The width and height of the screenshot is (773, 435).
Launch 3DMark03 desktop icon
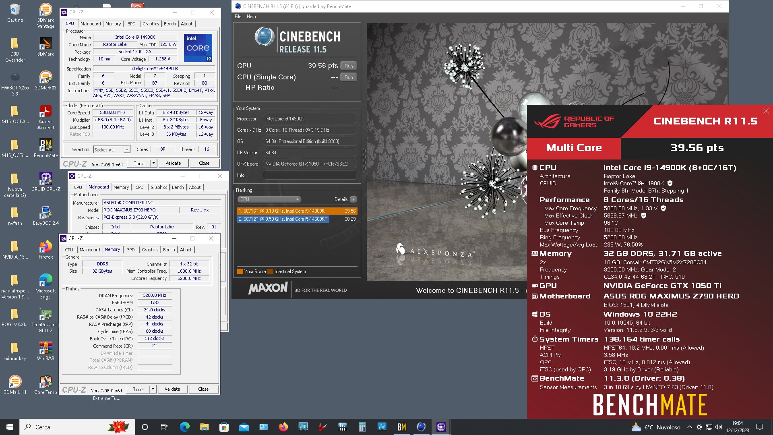(45, 80)
